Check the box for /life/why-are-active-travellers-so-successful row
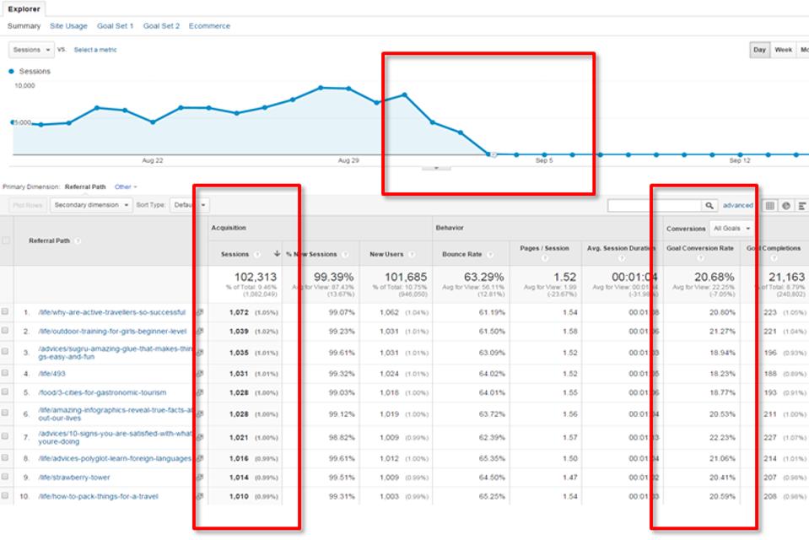The image size is (809, 540). 5,311
